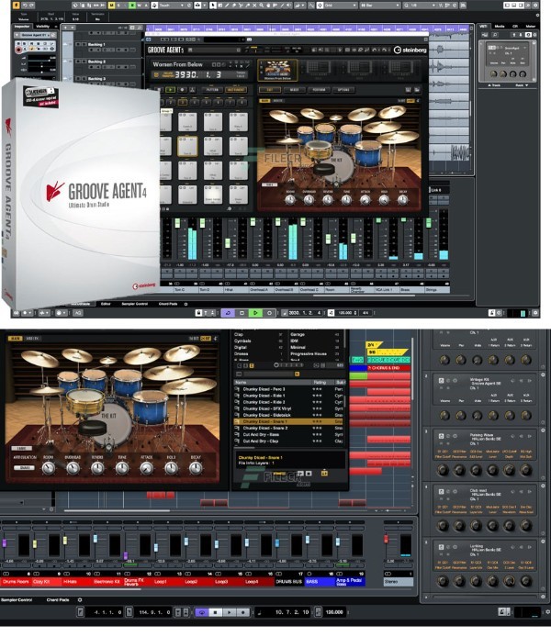Screen dimensions: 551x637
Task: Open the Touch automation mode dropdown
Action: (x=170, y=6)
